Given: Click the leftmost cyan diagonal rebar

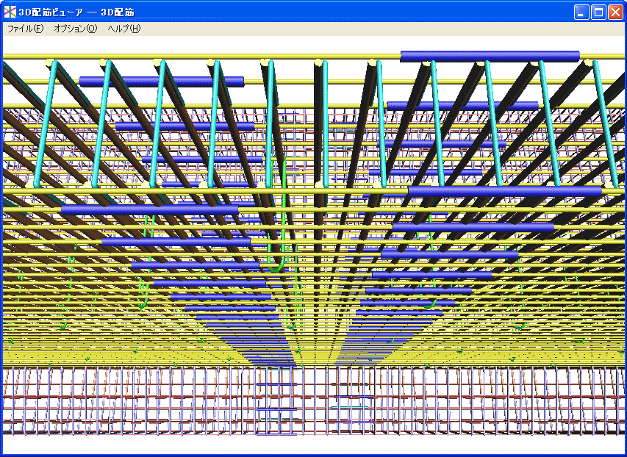Looking at the screenshot, I should point(45,125).
